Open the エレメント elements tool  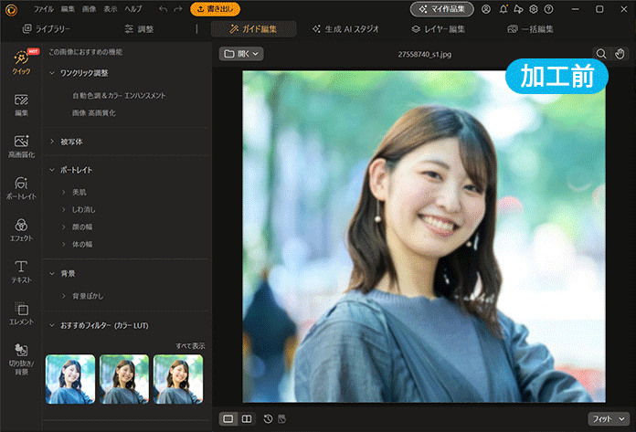(21, 313)
